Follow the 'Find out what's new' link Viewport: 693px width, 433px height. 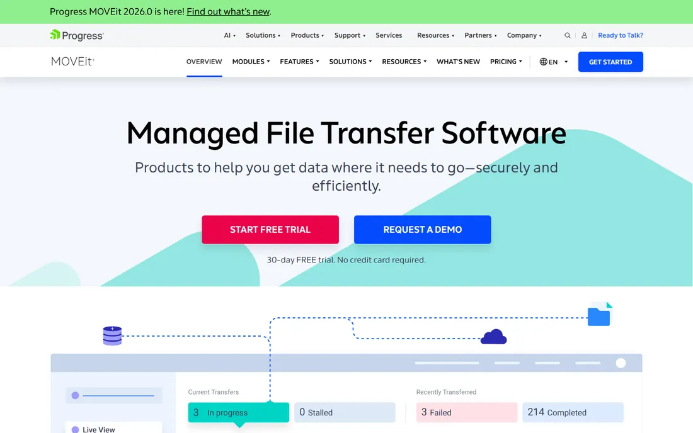coord(228,12)
